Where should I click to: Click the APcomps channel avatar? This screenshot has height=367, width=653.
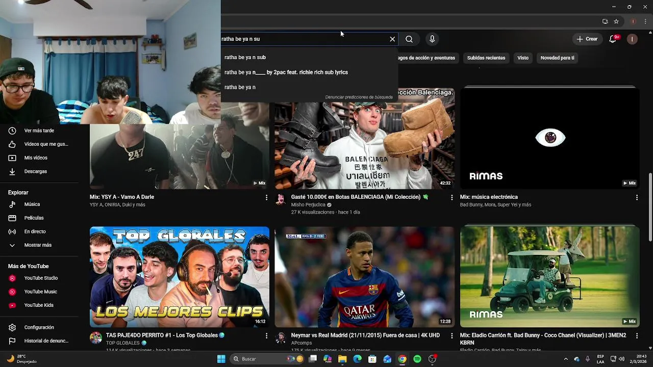click(x=281, y=338)
